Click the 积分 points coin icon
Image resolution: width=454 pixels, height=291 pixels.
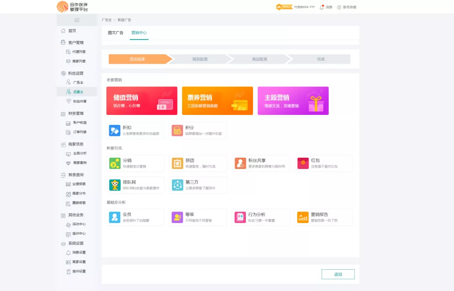177,130
